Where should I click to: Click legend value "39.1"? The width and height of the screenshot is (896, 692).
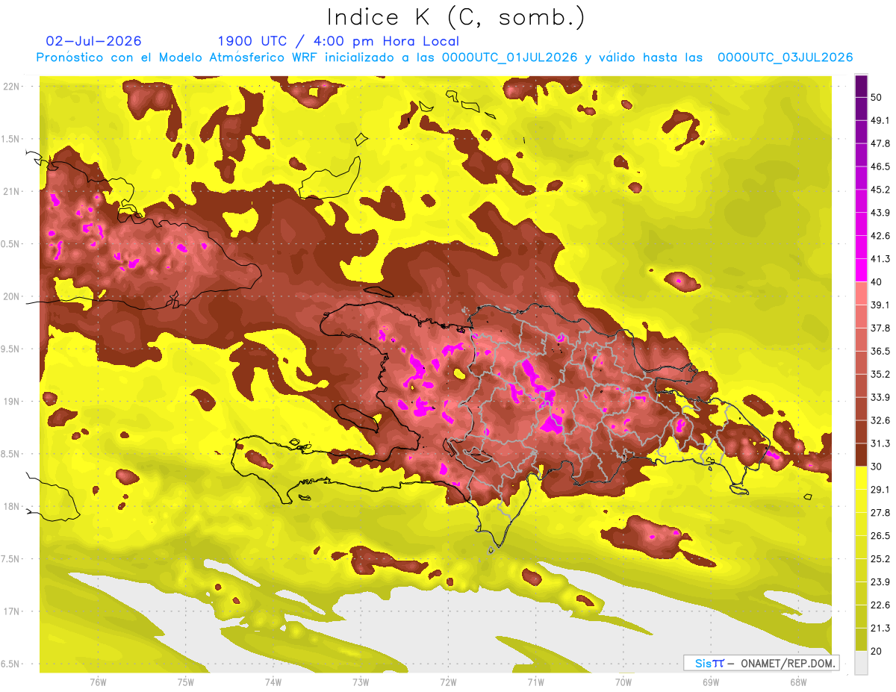pyautogui.click(x=881, y=305)
